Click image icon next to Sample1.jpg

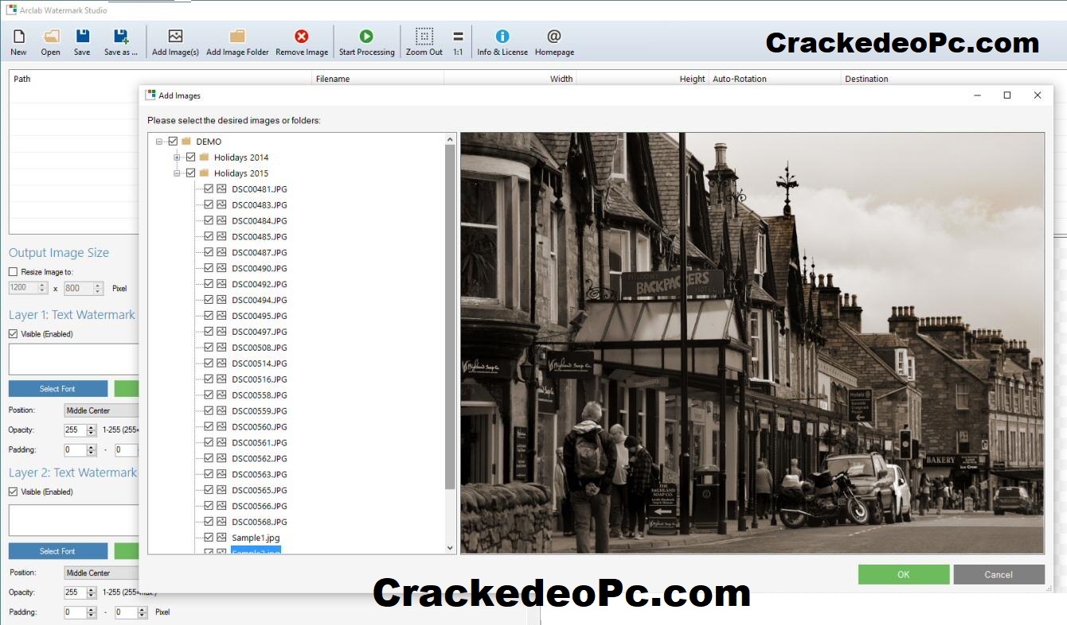coord(221,538)
